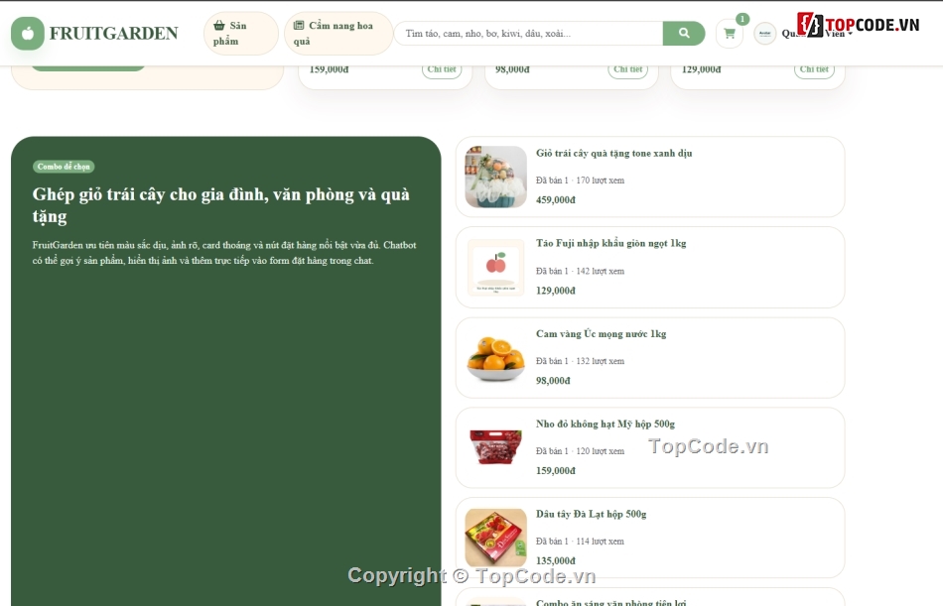Click Chi tiết on the 98,000đ card
The width and height of the screenshot is (943, 606).
coord(628,69)
